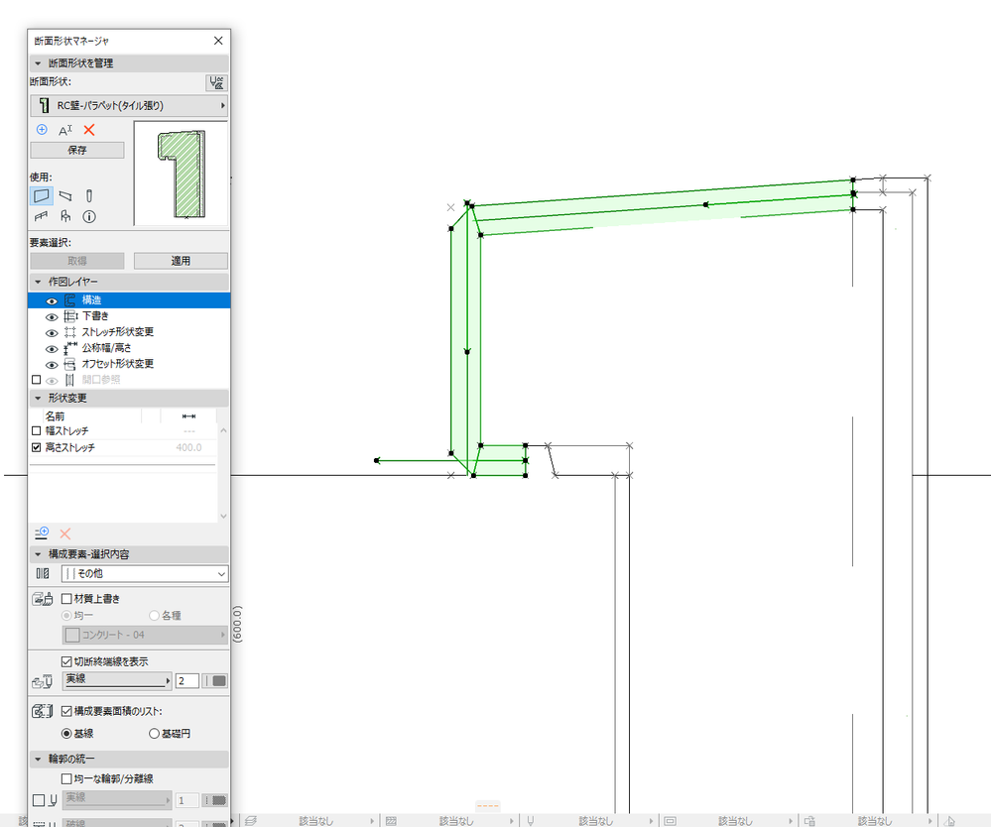Viewport: 991px width, 827px height.
Task: Click the pen number field showing 2
Action: pos(187,681)
